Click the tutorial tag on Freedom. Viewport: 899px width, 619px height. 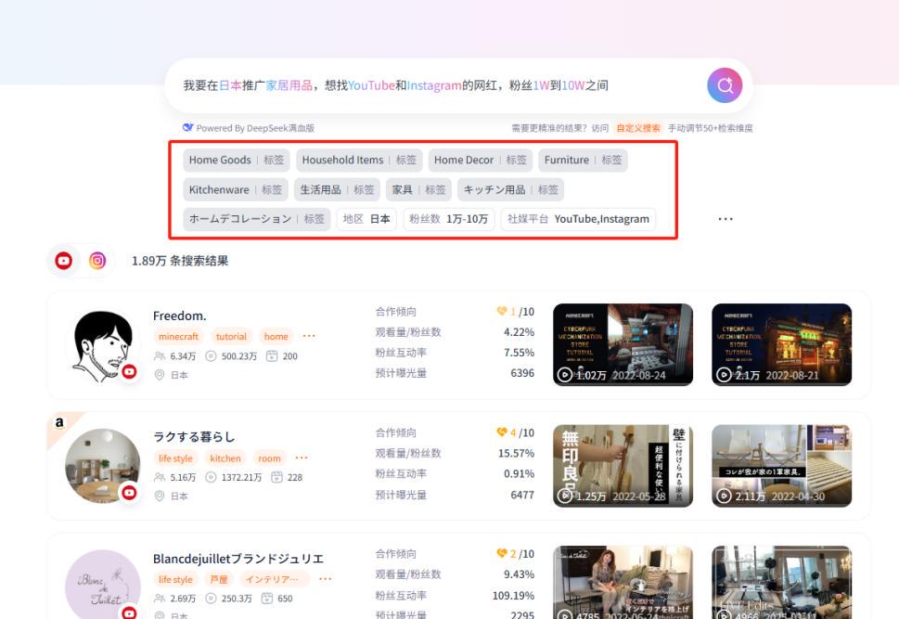(x=231, y=336)
